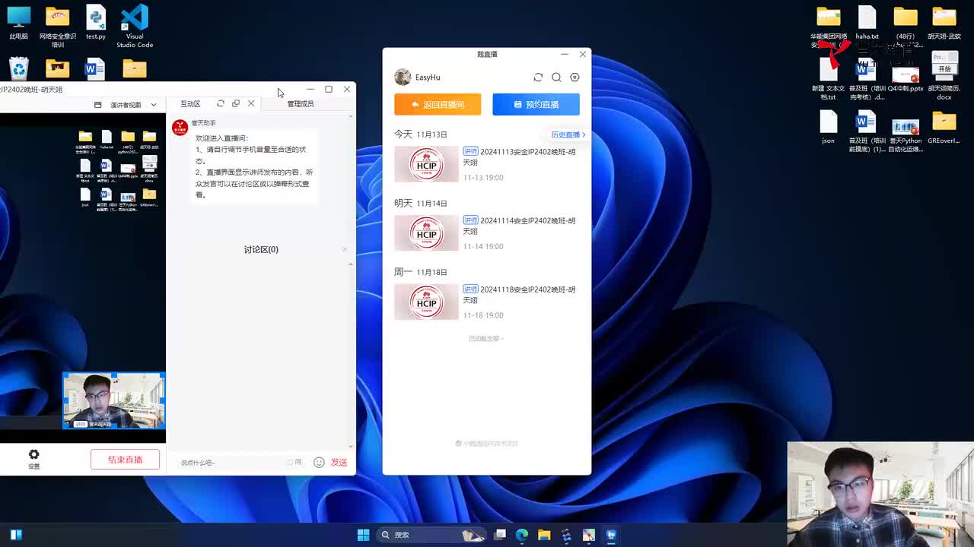Open the GREoverI... folder
Viewport: 974px width, 547px height.
pyautogui.click(x=944, y=127)
